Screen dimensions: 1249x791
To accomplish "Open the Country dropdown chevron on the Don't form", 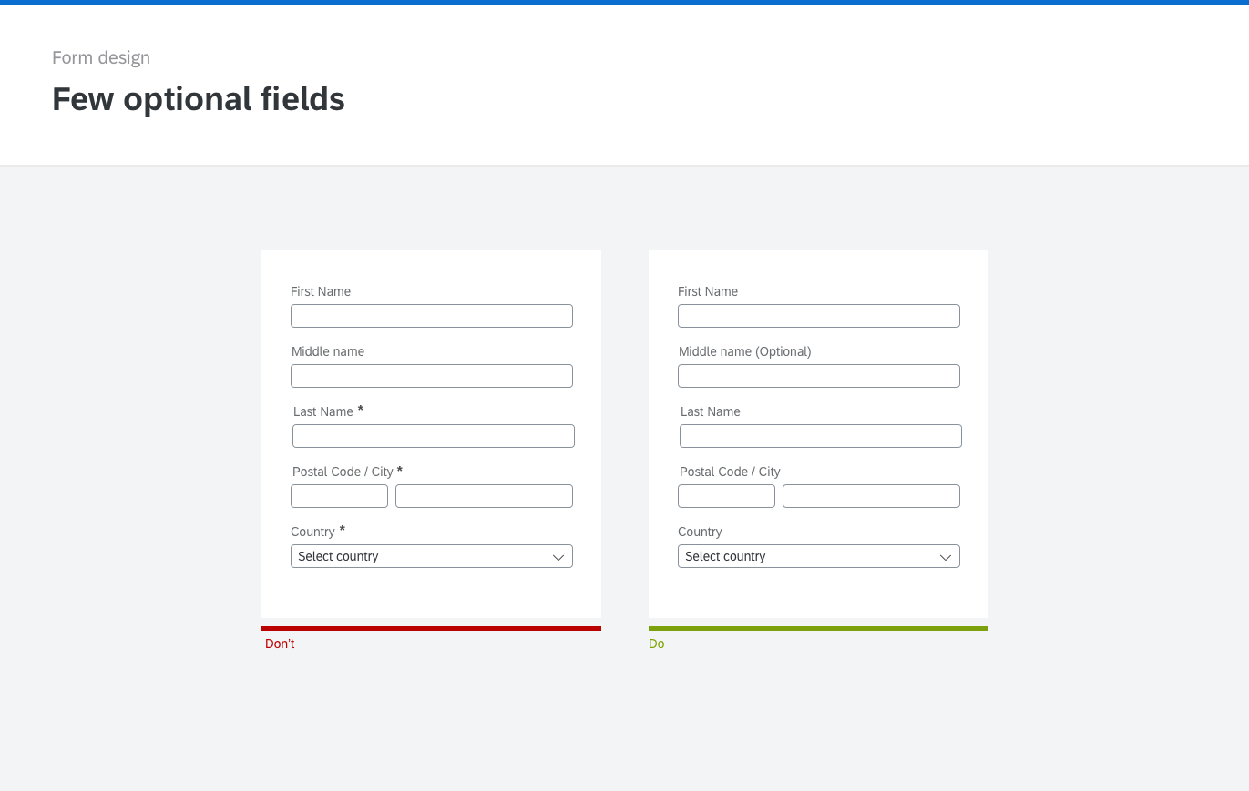I will 558,556.
